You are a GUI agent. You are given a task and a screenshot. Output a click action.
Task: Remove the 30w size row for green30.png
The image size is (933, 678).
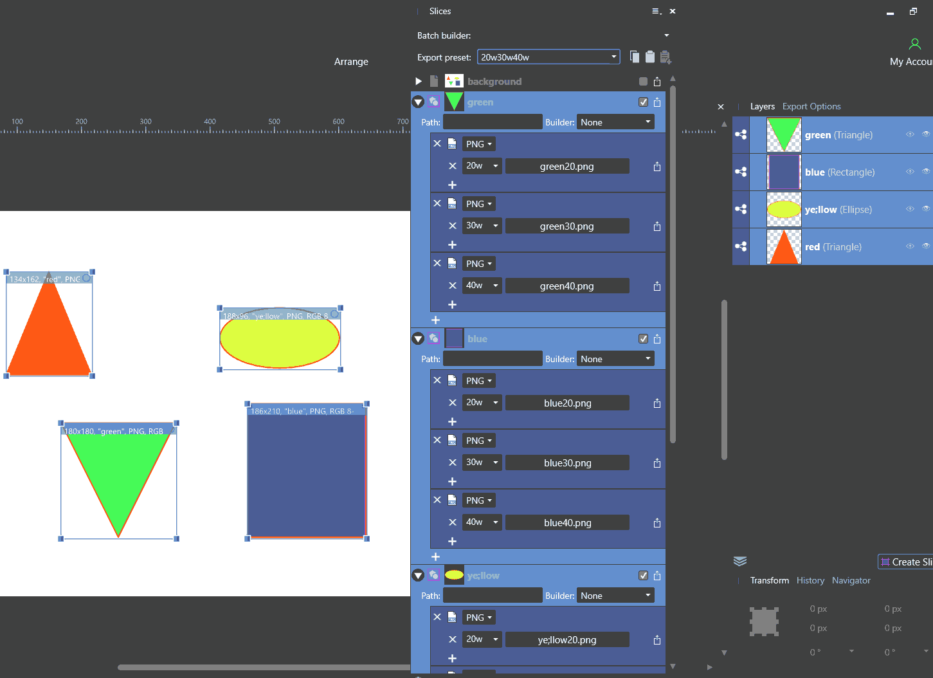453,226
